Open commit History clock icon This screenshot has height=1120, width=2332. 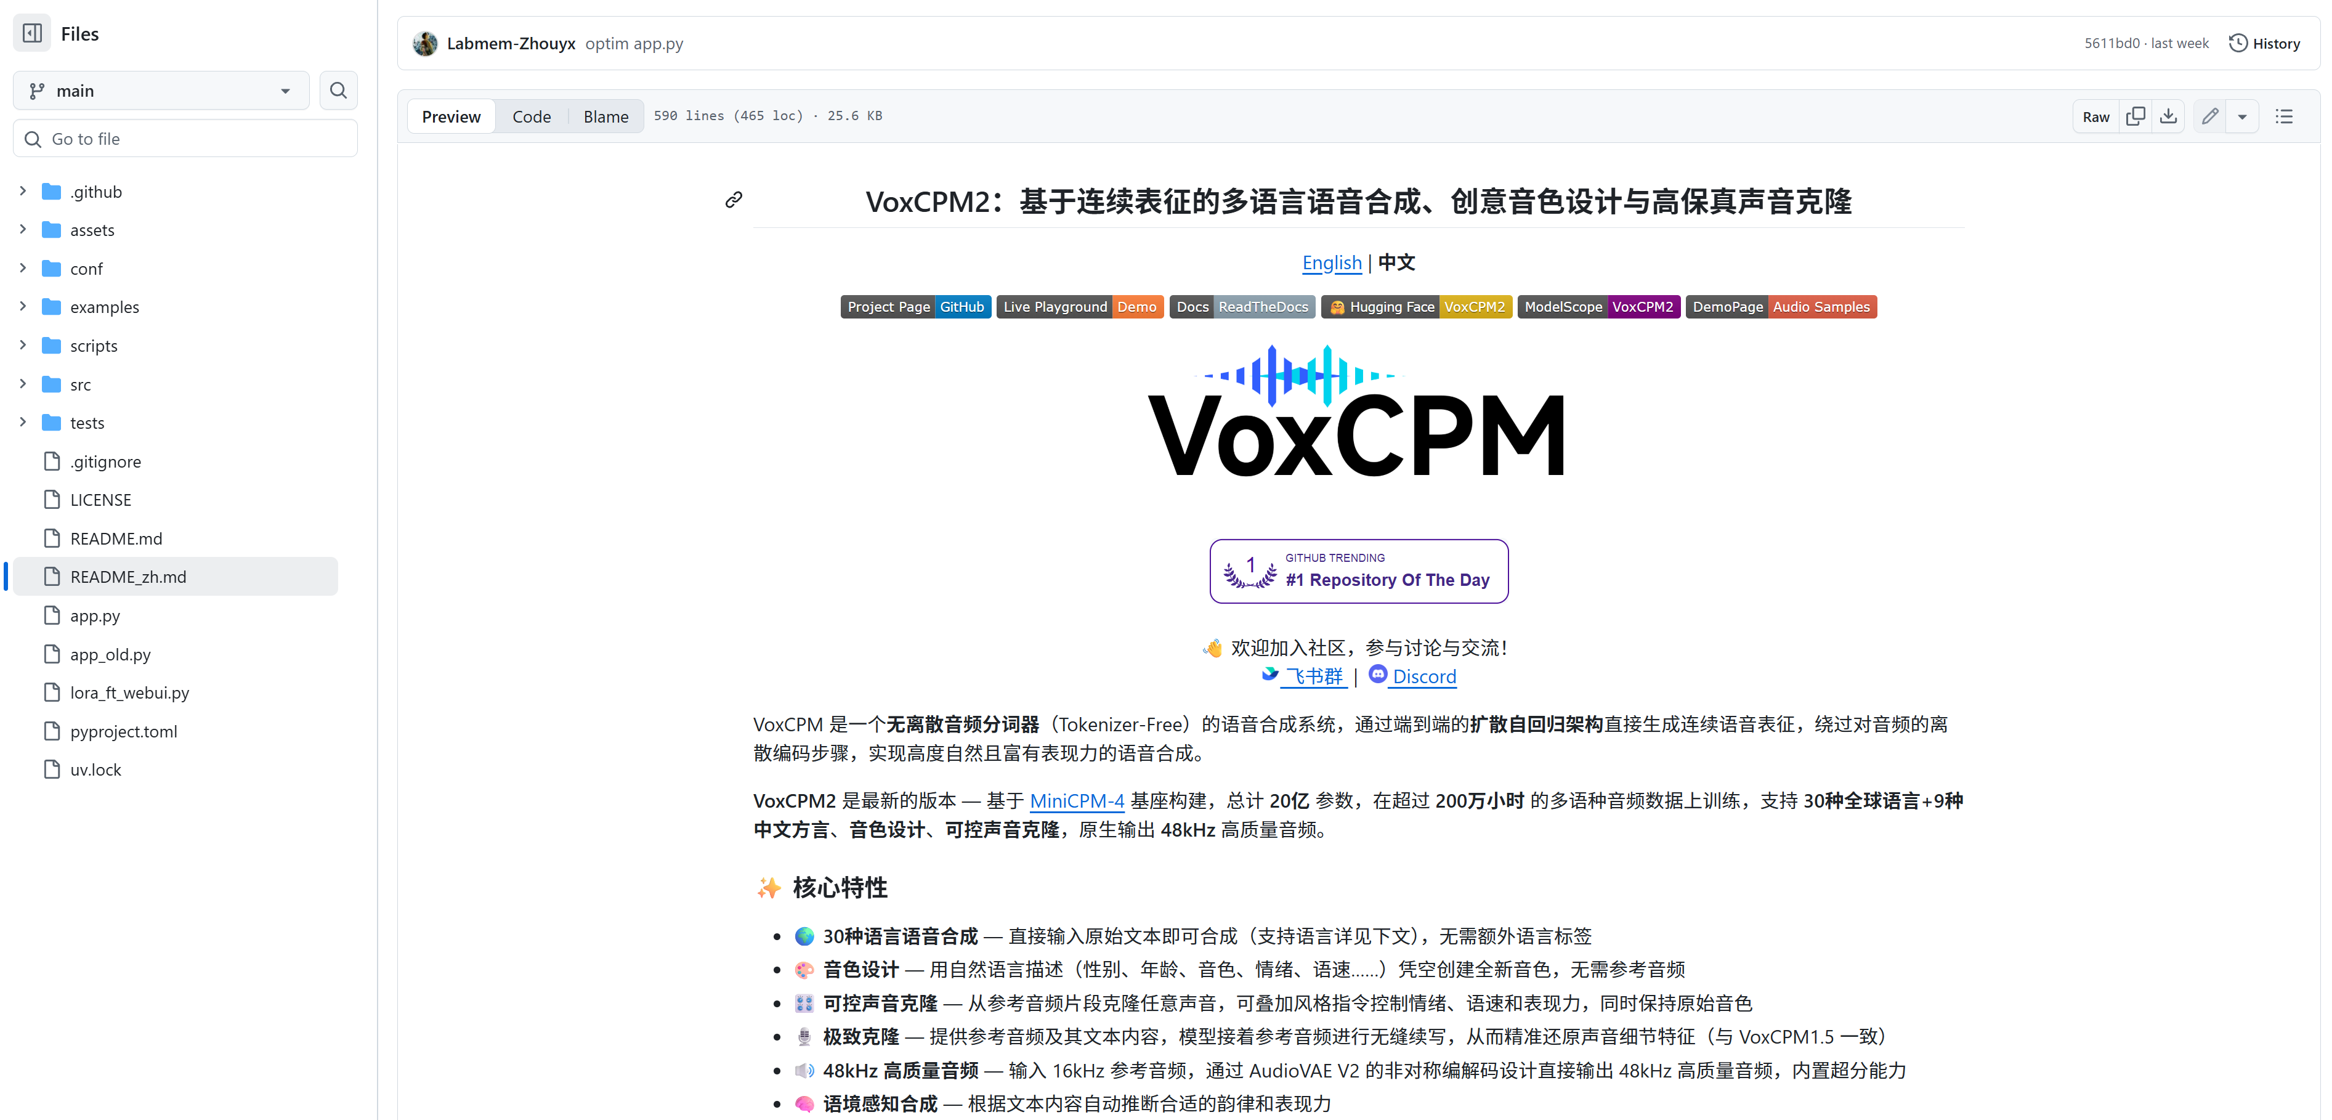[2238, 44]
